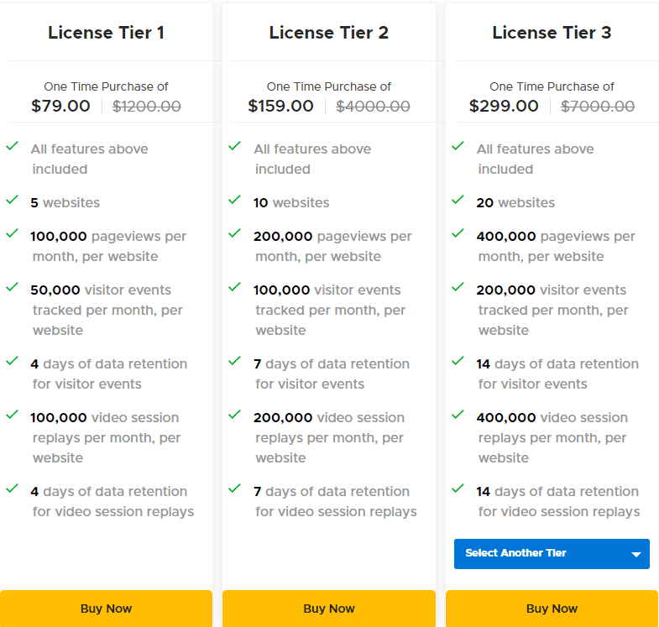The width and height of the screenshot is (659, 627).
Task: Click checkmark beside Tier 1's 5 websites
Action: pyautogui.click(x=13, y=200)
